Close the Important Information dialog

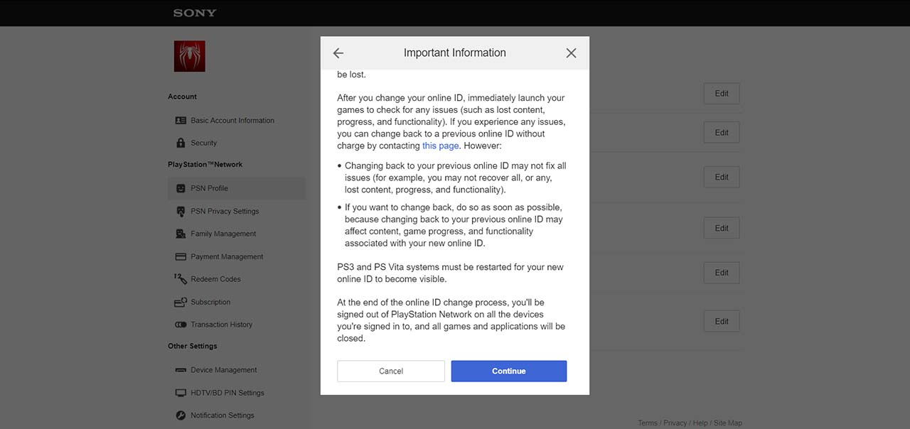(571, 53)
